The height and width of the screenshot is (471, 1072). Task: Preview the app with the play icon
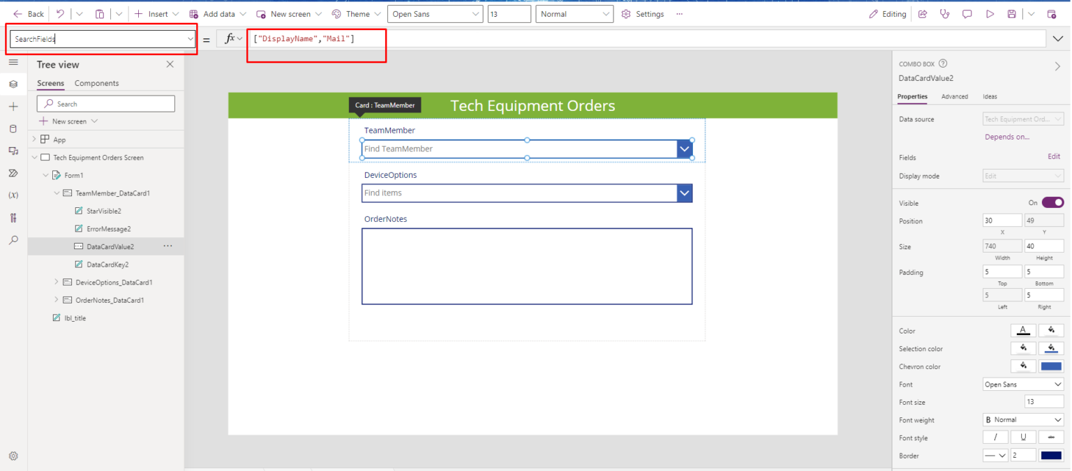990,13
